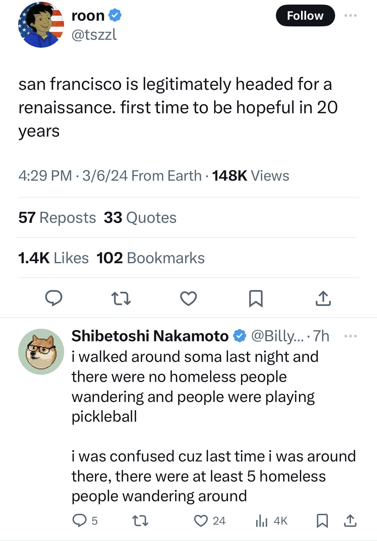Follow the roon account
The height and width of the screenshot is (541, 377).
pyautogui.click(x=305, y=15)
